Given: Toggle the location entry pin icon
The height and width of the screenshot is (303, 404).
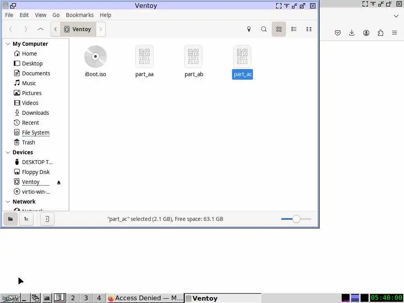Looking at the screenshot, I should [249, 29].
